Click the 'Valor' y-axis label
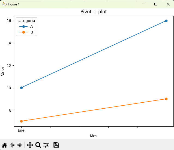Viewport: 174px width, 150px height. pyautogui.click(x=3, y=71)
